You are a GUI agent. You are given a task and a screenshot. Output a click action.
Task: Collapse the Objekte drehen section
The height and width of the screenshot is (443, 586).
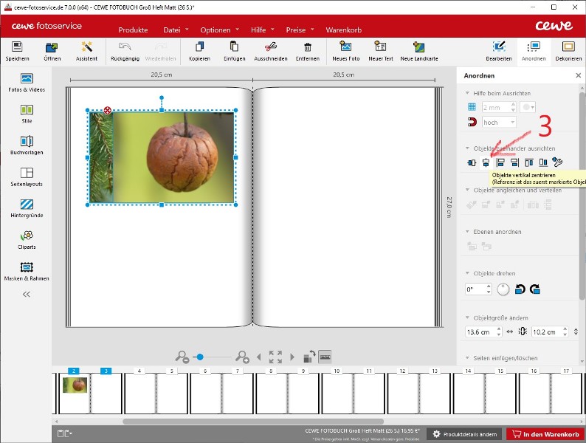(467, 274)
